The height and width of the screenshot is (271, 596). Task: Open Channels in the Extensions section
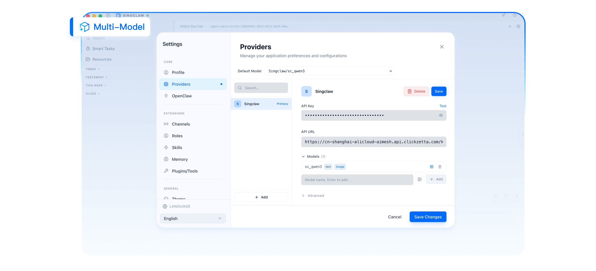[x=181, y=124]
